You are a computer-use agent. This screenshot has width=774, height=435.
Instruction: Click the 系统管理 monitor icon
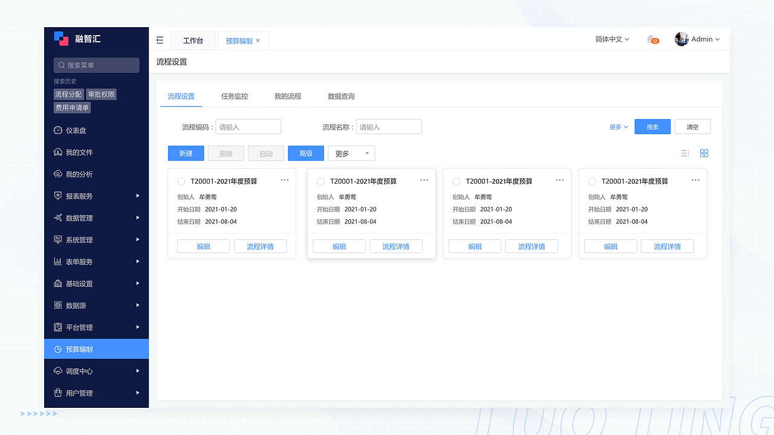coord(58,240)
